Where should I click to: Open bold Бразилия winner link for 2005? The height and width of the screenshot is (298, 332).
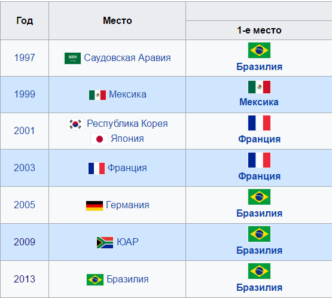point(260,213)
